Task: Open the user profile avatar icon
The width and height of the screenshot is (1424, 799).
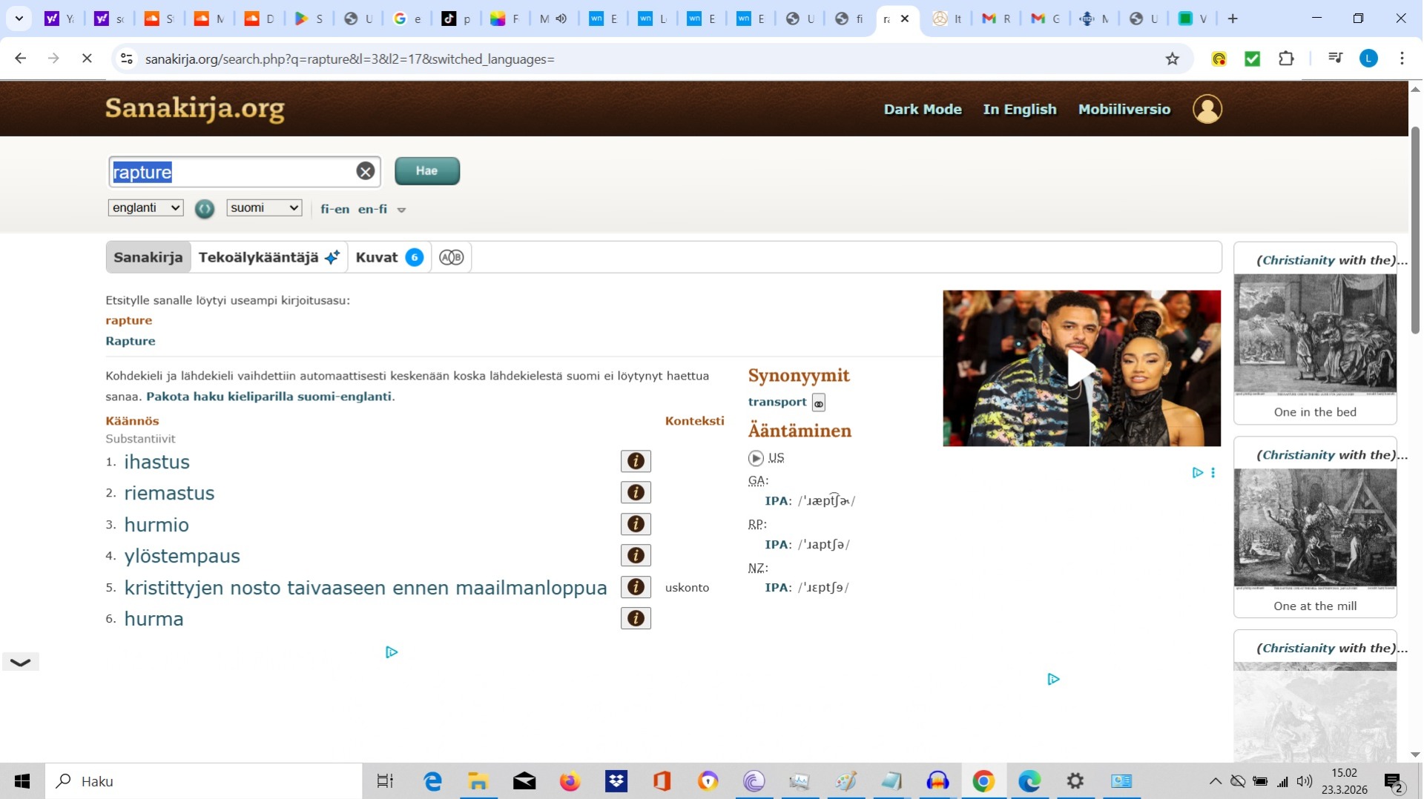Action: point(1207,109)
